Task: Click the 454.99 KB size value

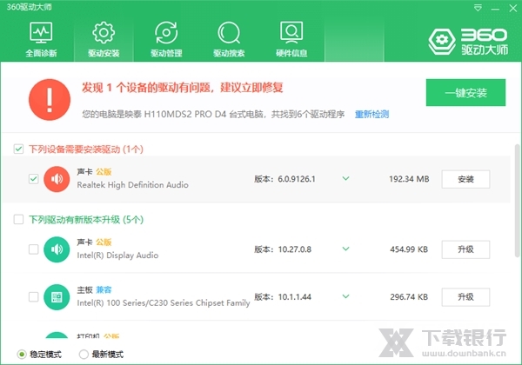Action: (x=409, y=249)
